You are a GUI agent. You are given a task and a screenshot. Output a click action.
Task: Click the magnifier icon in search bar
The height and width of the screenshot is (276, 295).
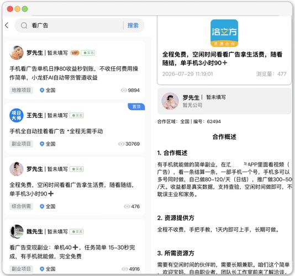pos(24,25)
